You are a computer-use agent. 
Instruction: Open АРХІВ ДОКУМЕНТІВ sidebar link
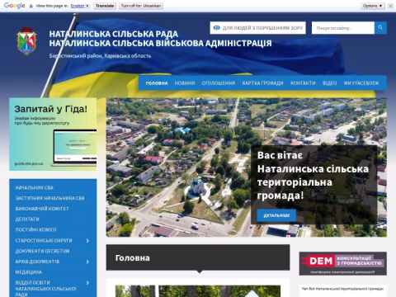point(37,262)
